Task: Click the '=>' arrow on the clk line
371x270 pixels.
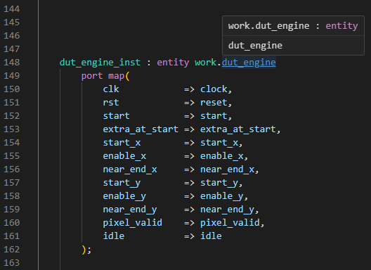Action: coord(189,89)
